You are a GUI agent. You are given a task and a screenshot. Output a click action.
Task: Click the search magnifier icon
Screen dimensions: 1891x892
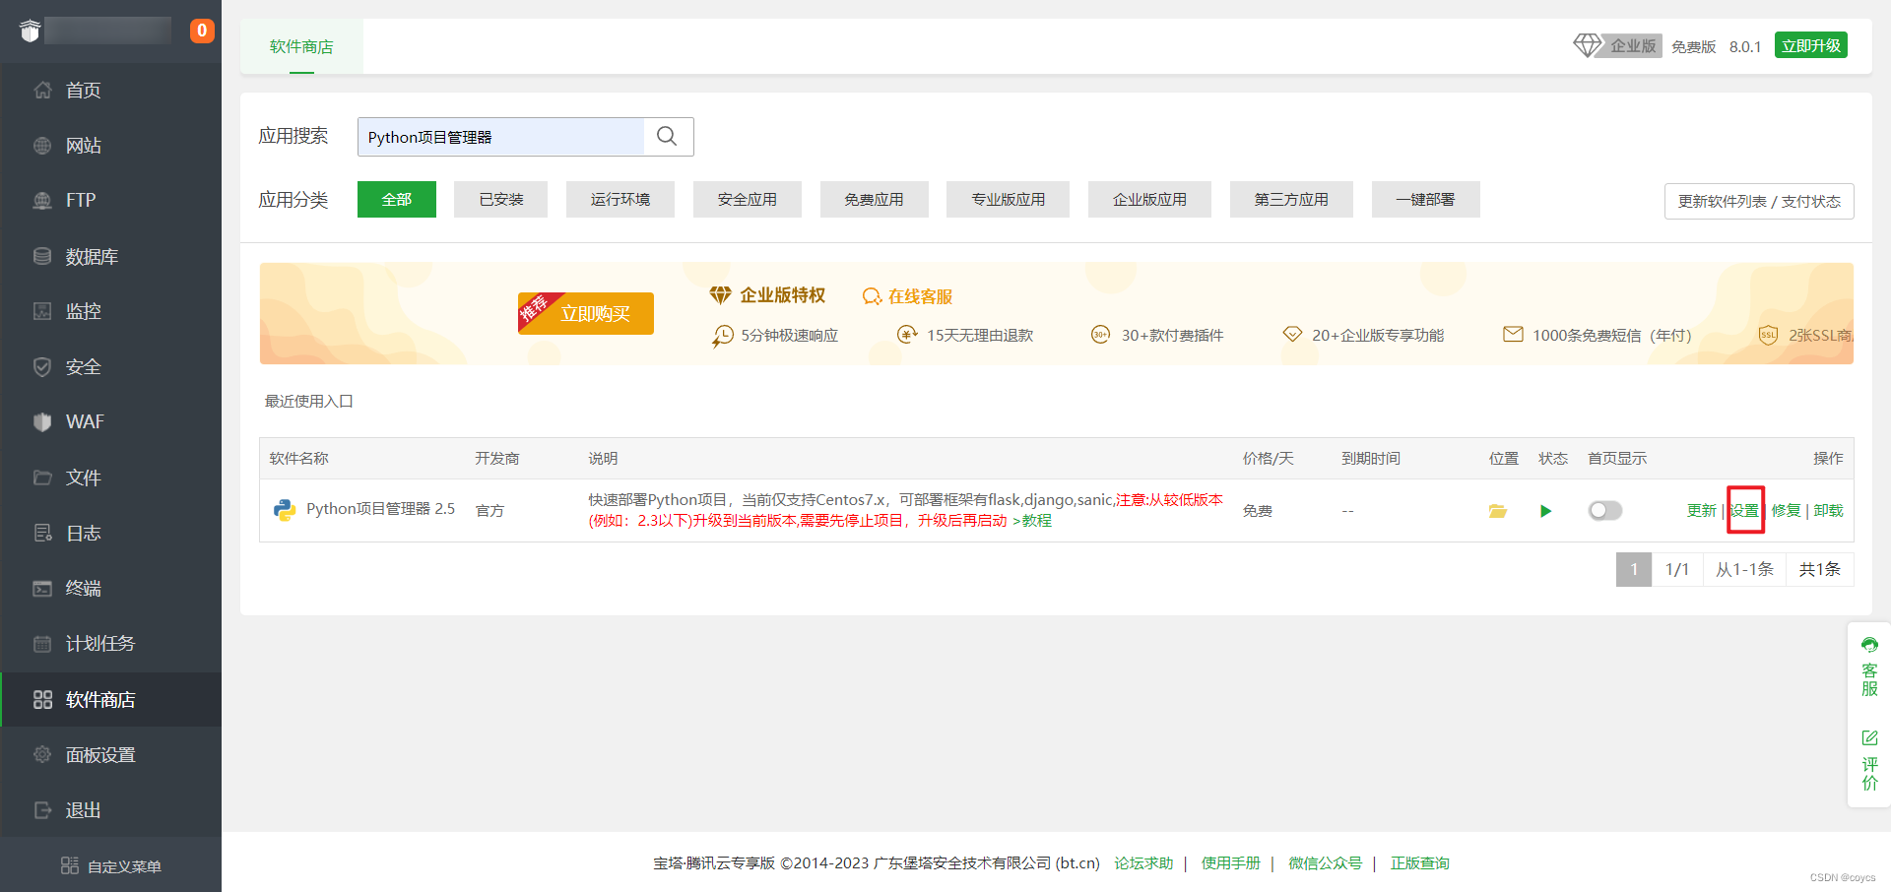point(667,136)
